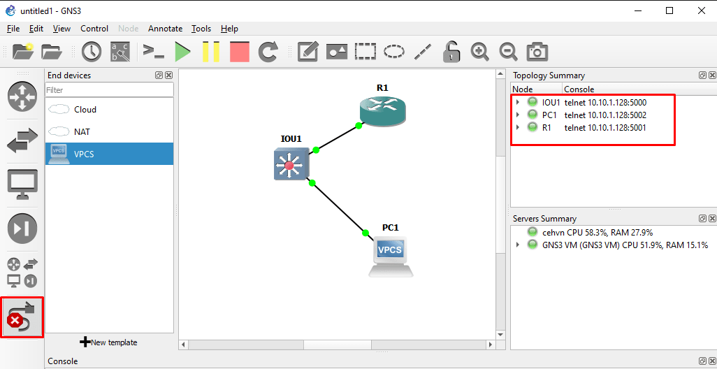Select the Cloud device template

pos(109,109)
